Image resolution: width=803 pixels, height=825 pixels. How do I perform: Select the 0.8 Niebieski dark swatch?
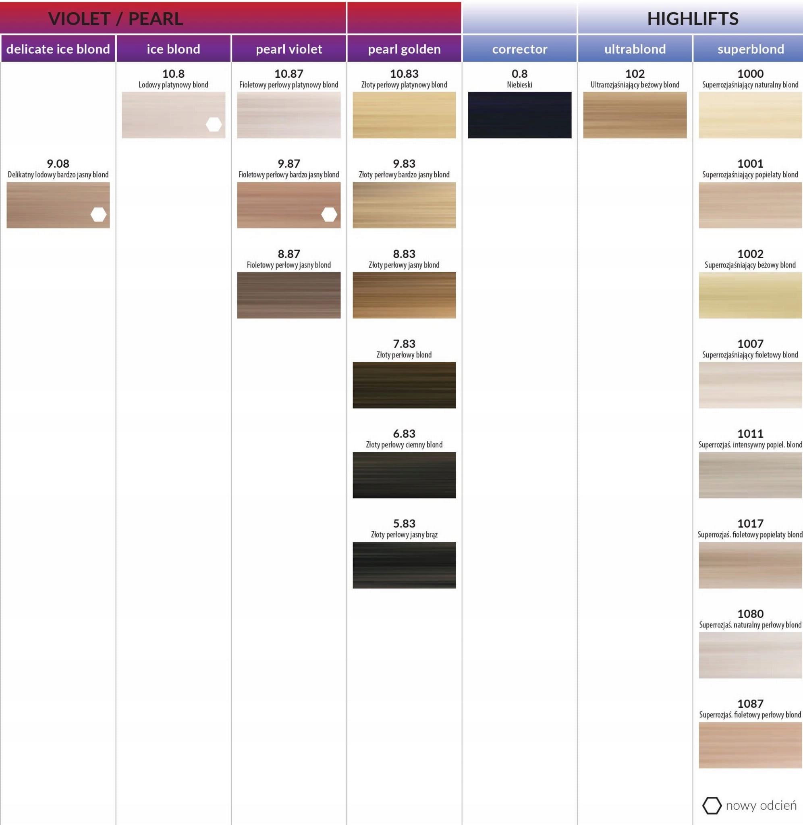[x=519, y=115]
